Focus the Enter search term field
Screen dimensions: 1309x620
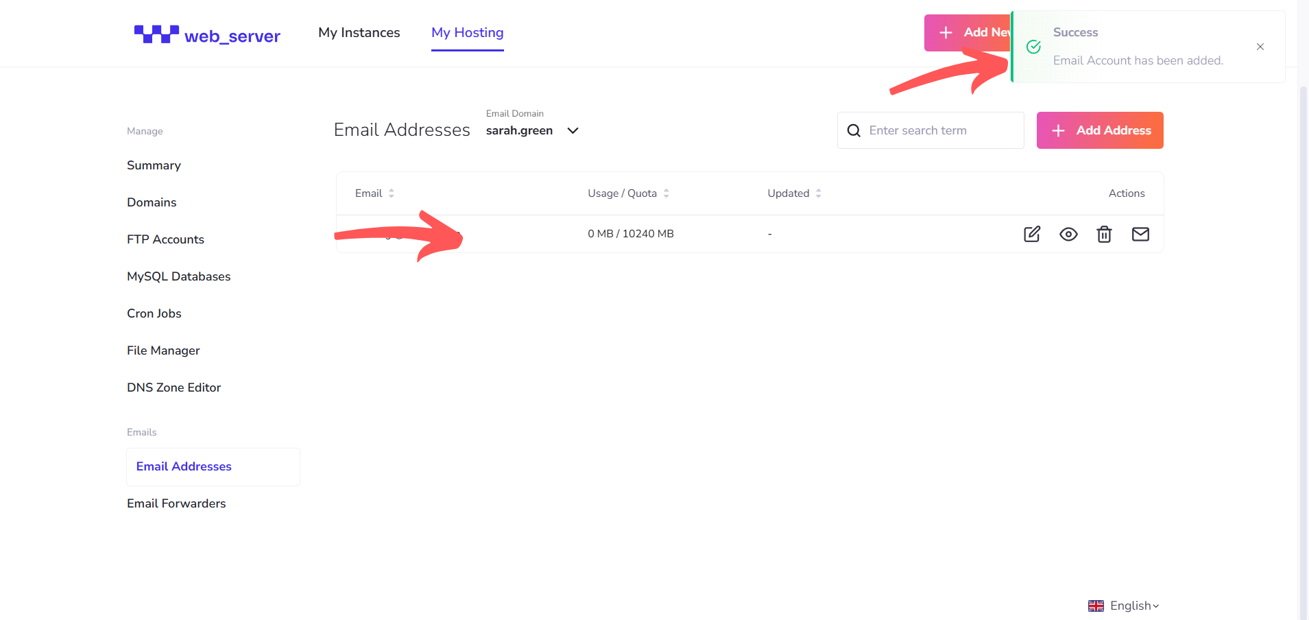[930, 130]
